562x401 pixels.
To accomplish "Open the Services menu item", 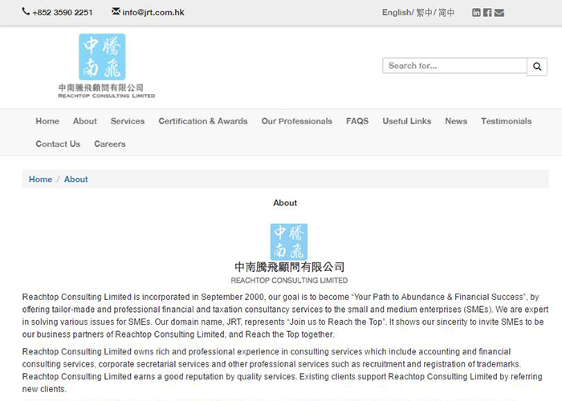I will (128, 121).
